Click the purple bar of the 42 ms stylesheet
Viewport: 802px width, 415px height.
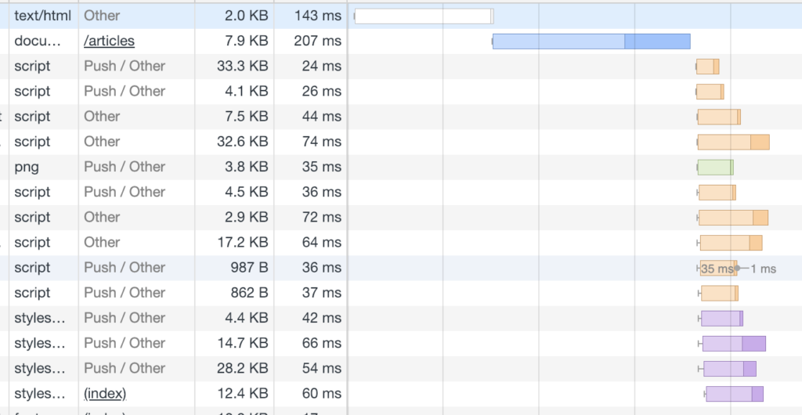tap(721, 319)
